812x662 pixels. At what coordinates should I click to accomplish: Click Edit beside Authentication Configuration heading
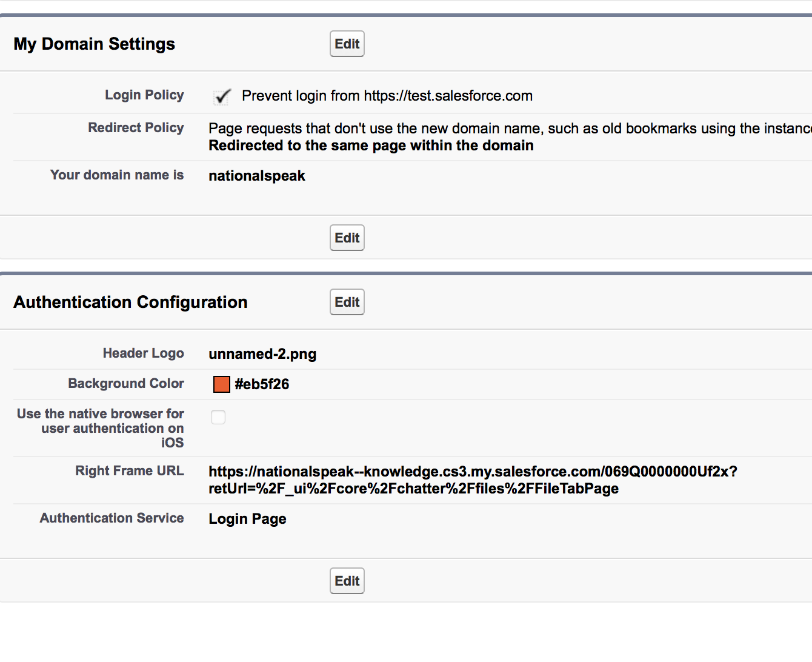click(347, 302)
